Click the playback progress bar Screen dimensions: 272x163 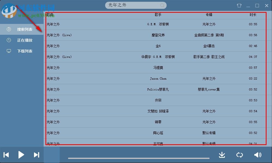click(139, 157)
